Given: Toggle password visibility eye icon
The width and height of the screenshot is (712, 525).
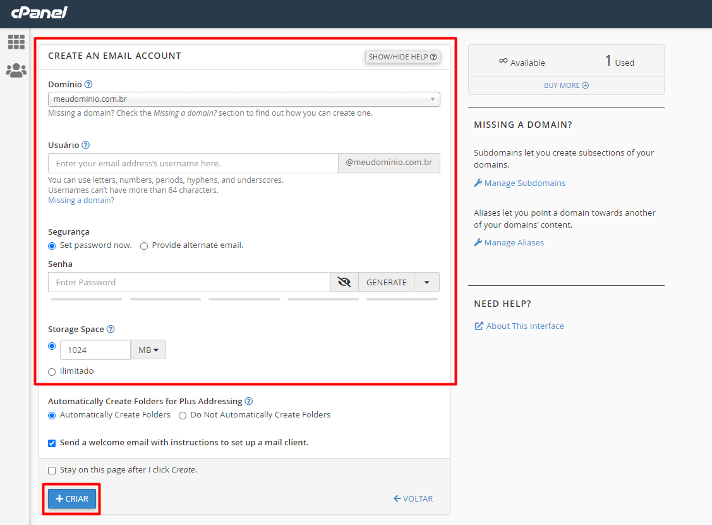Looking at the screenshot, I should tap(344, 282).
